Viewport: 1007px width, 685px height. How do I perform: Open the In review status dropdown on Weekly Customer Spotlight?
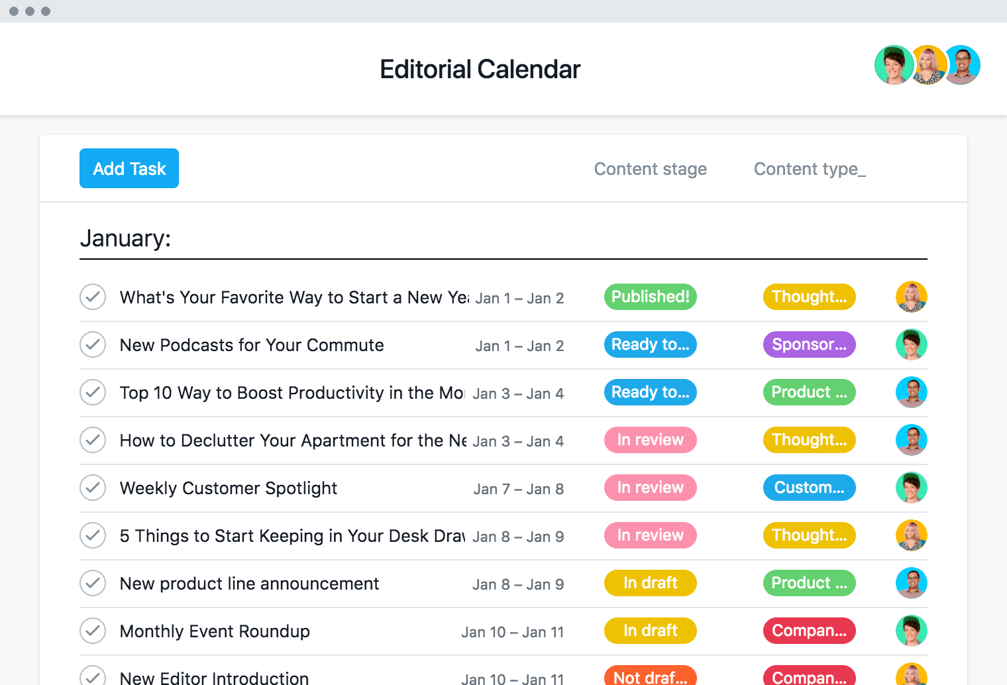tap(650, 488)
